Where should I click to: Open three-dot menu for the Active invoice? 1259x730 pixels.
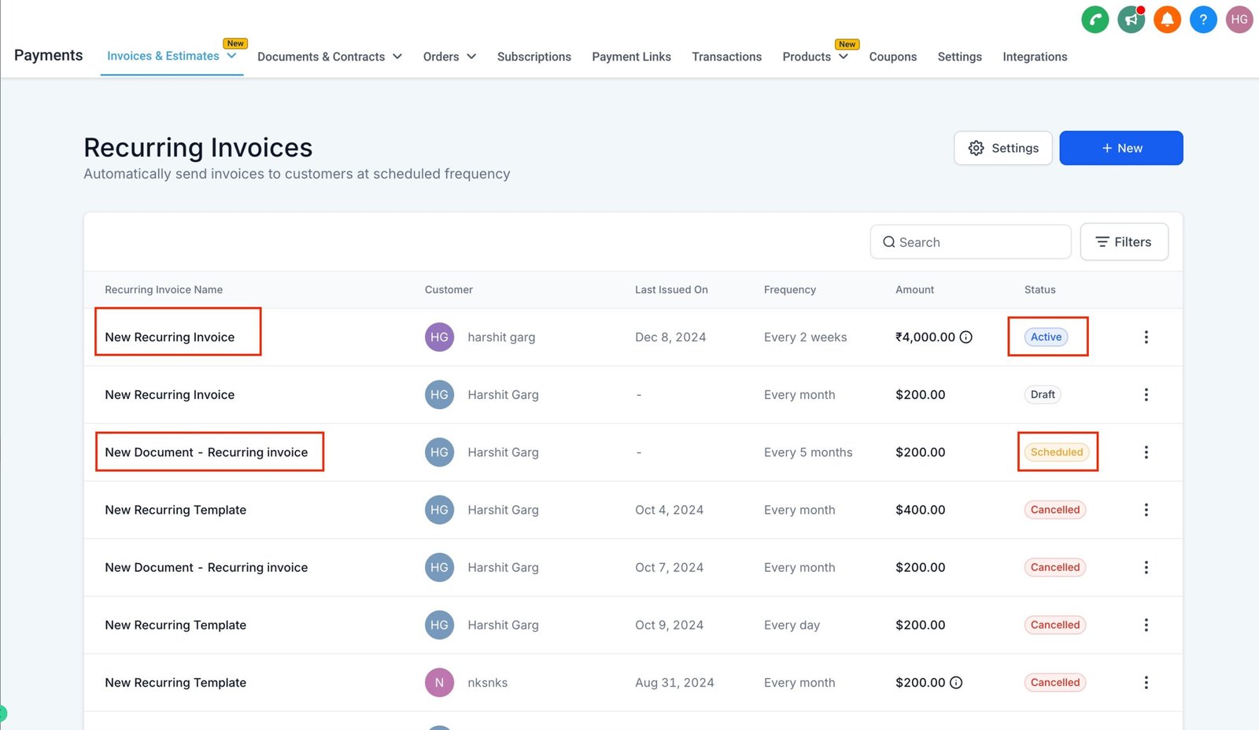pyautogui.click(x=1146, y=337)
